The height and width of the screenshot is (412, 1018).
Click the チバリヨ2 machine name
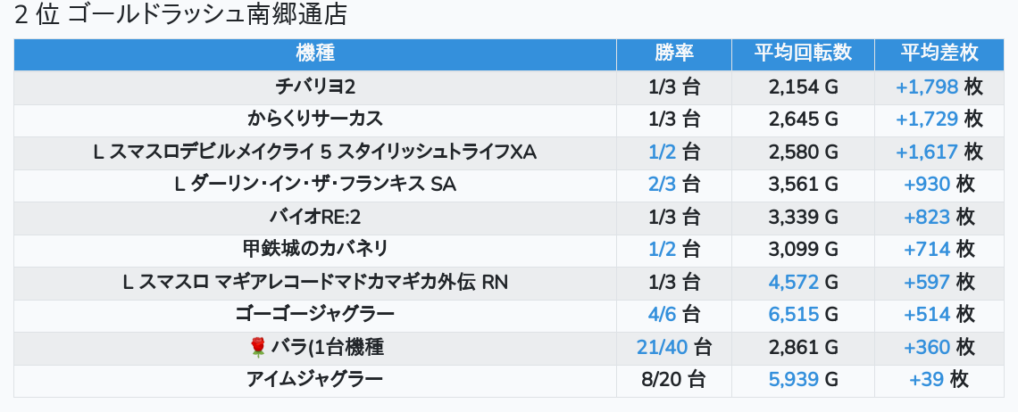click(x=315, y=87)
